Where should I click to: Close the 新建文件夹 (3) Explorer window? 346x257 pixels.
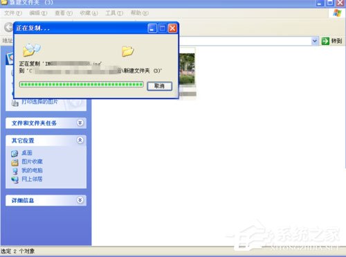click(x=340, y=3)
